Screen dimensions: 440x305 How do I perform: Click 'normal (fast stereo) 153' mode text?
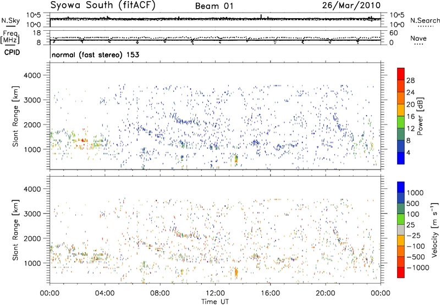(95, 55)
